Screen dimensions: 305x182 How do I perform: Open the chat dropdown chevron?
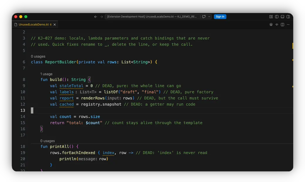tap(209, 17)
